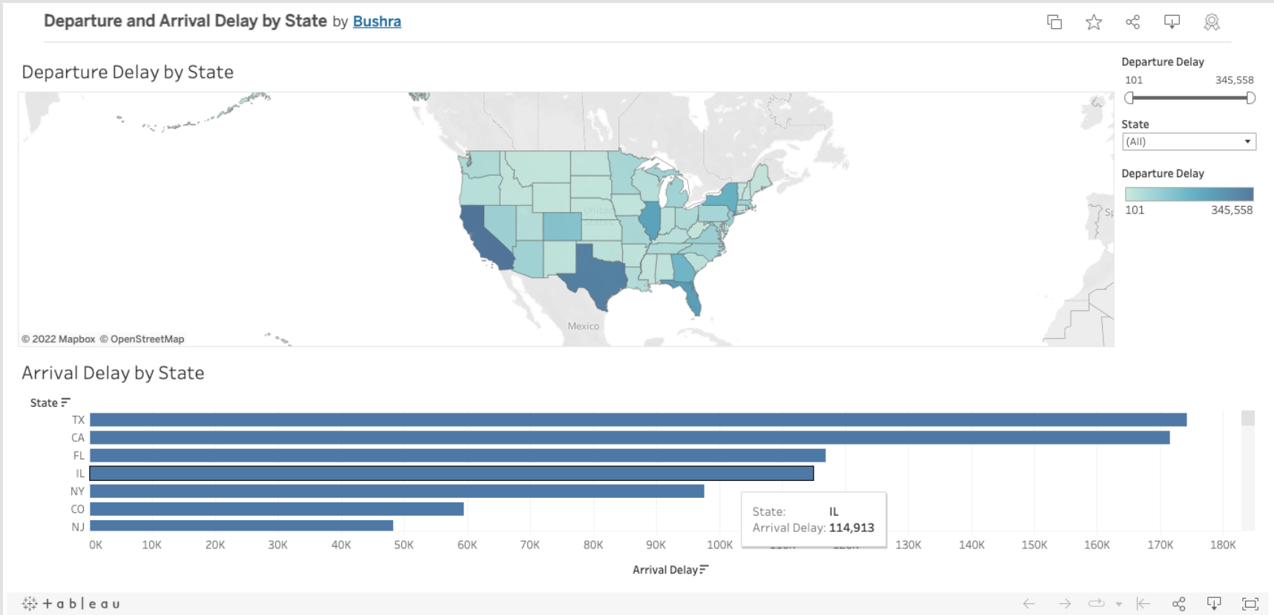
Task: Undo the last action
Action: click(x=1029, y=603)
